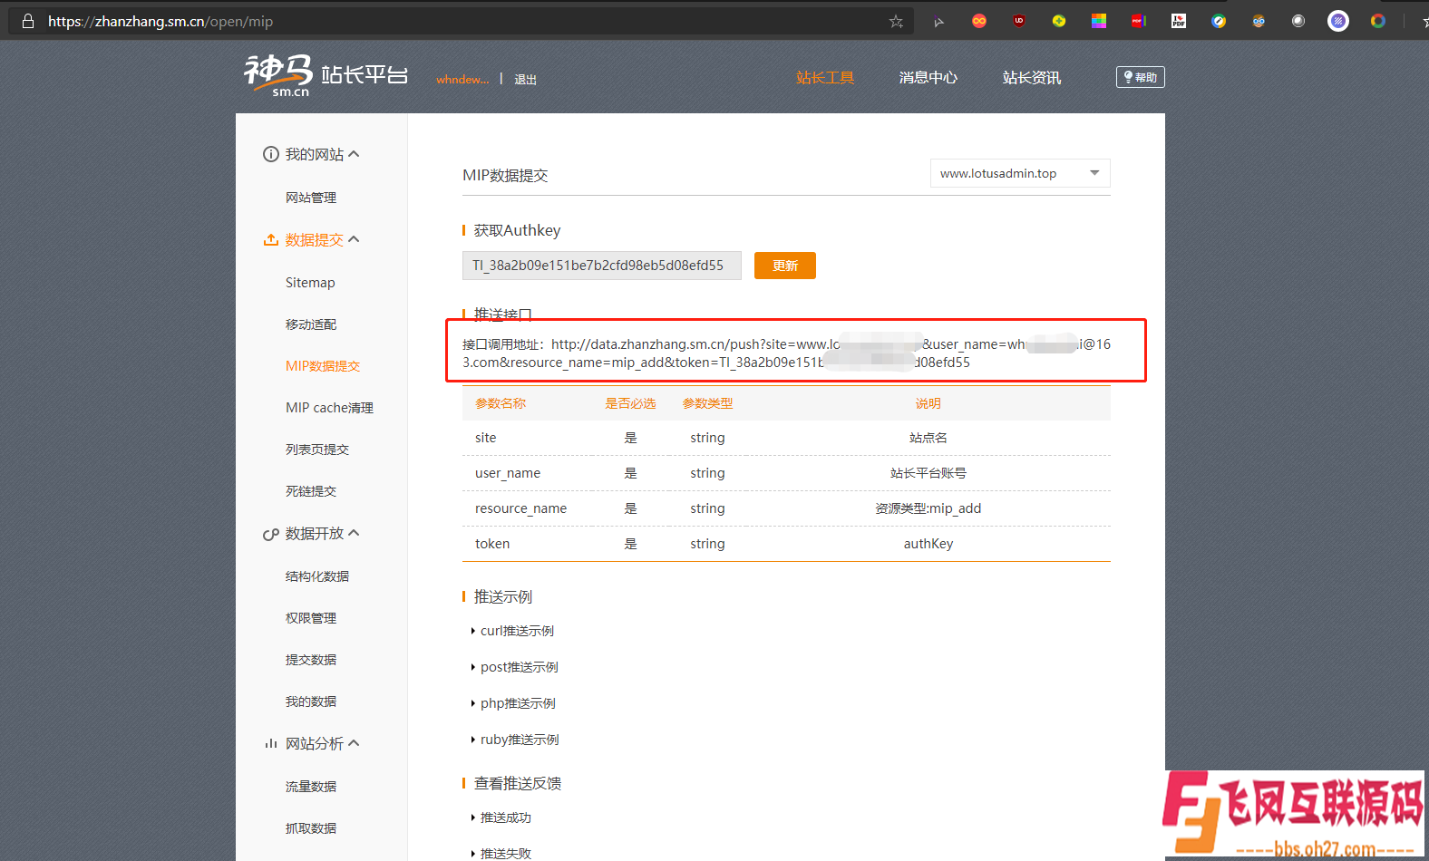
Task: Expand the 推送成功 feedback item
Action: 501,817
